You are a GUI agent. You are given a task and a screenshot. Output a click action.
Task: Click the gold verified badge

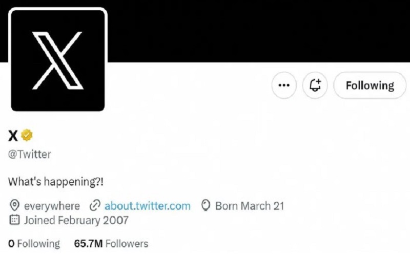tap(27, 135)
